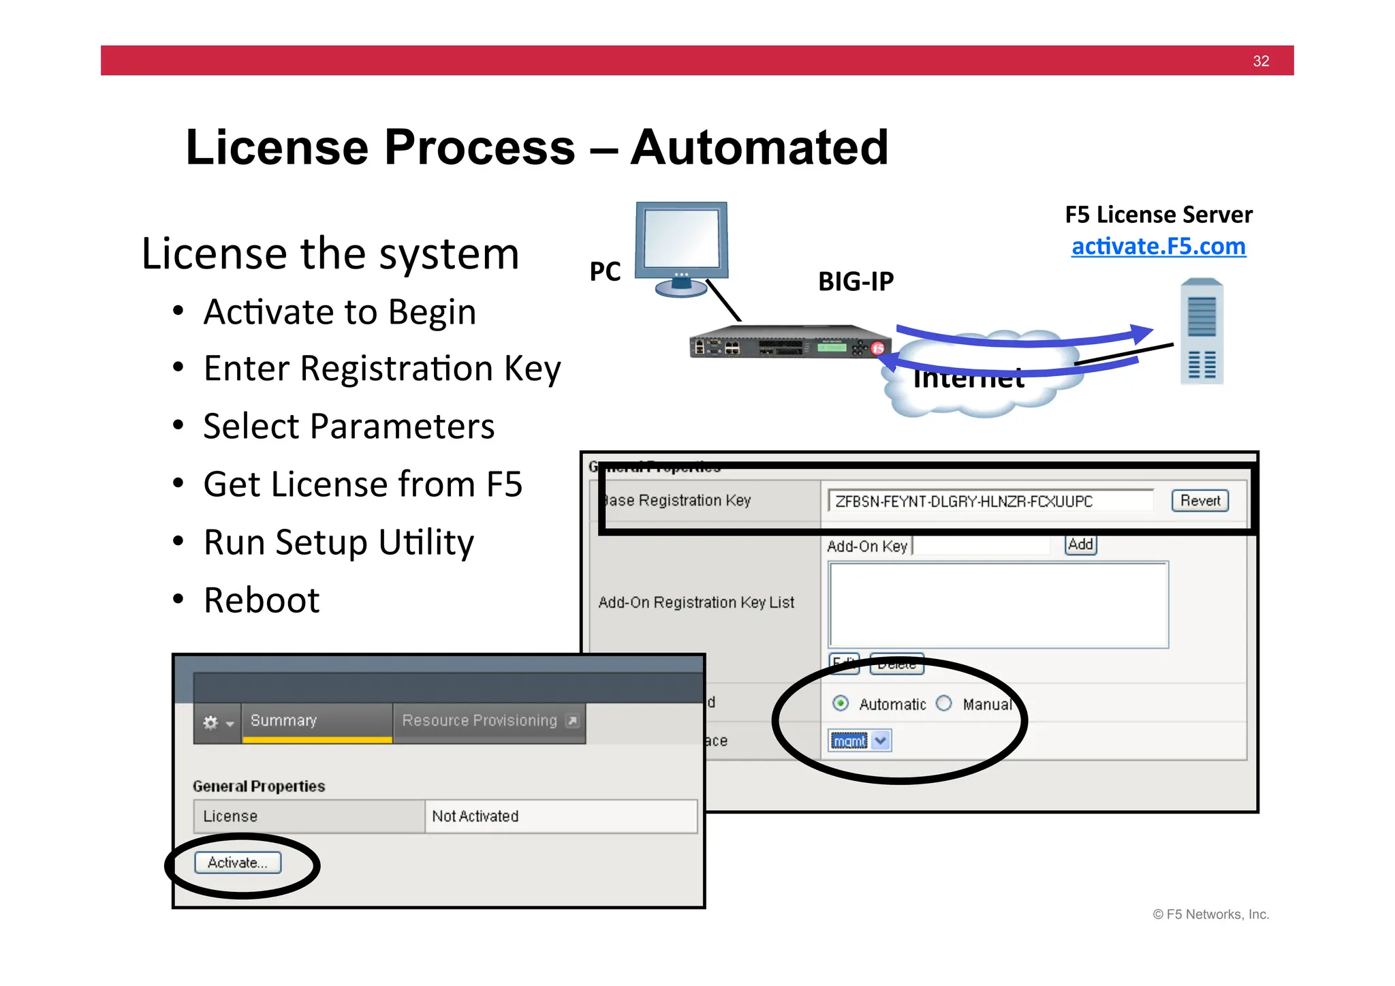Click the Add-On Key input field

981,546
